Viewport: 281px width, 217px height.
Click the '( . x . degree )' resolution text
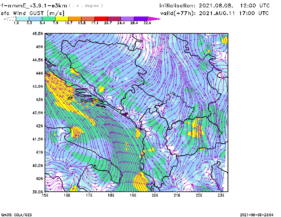pos(86,6)
